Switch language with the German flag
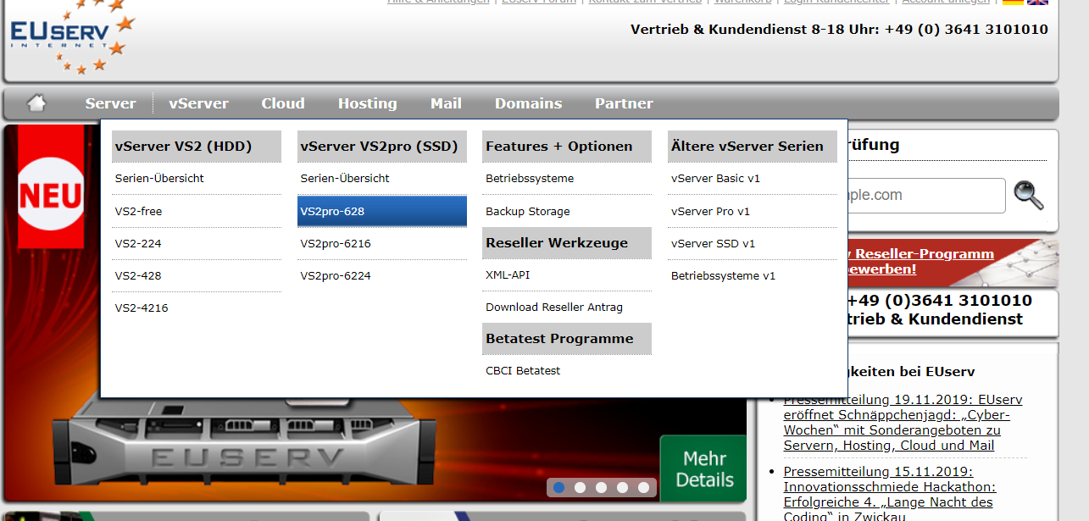 click(1013, 3)
